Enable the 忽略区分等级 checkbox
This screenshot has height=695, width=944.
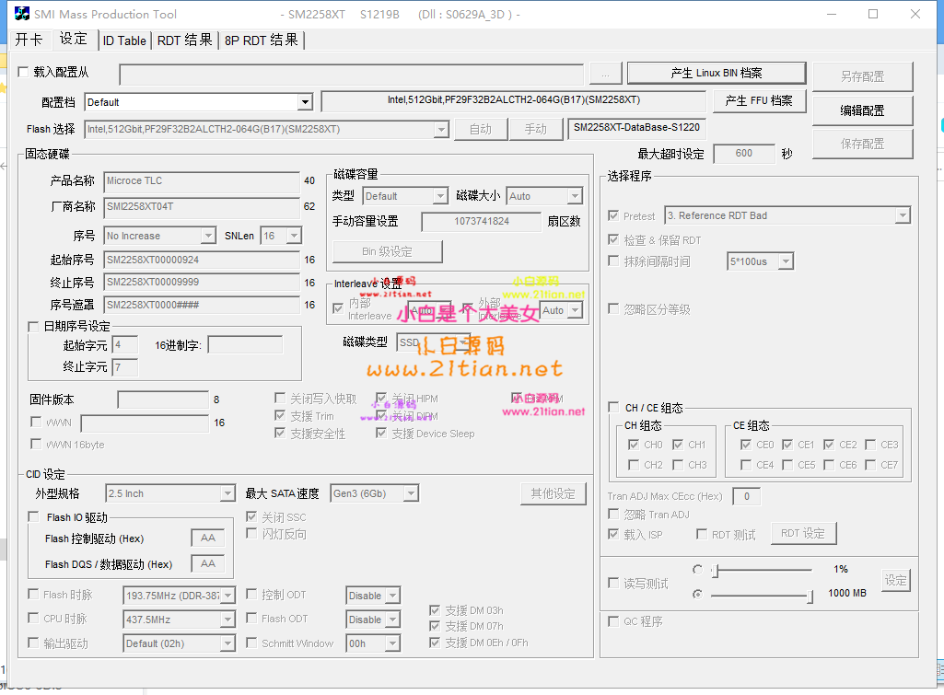(x=613, y=308)
